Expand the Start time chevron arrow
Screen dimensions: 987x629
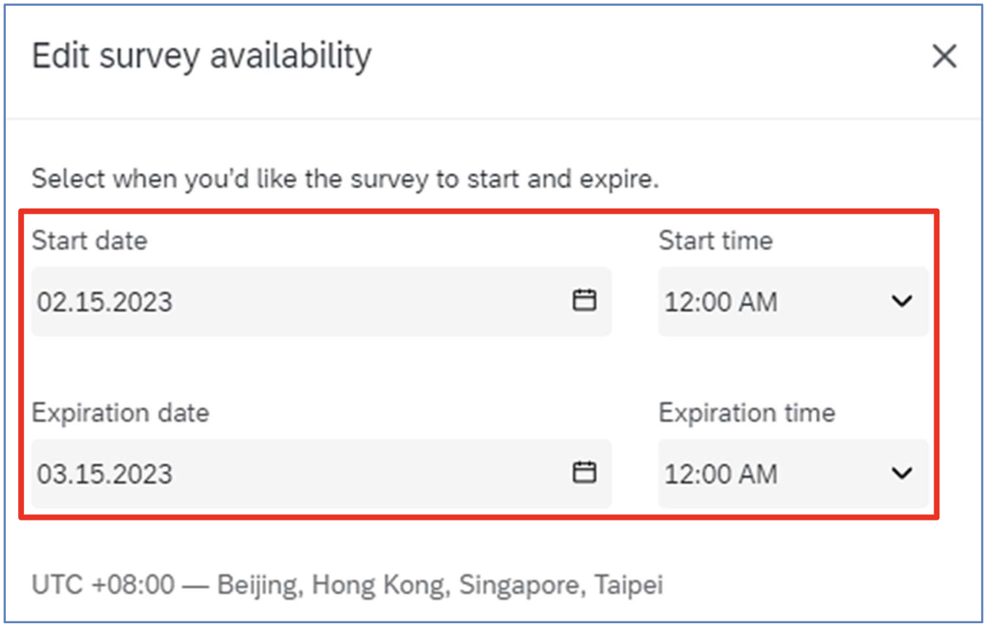(902, 301)
